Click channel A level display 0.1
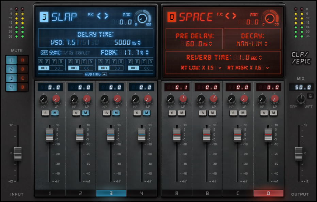The height and width of the screenshot is (202, 317). click(x=177, y=87)
